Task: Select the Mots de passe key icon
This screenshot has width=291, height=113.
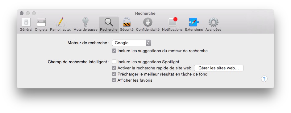Action: tap(85, 22)
